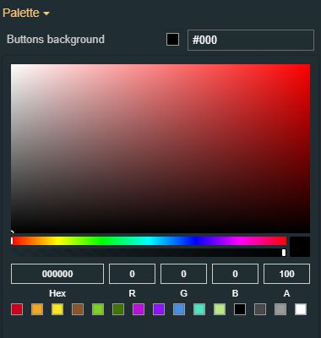This screenshot has height=338, width=321.
Task: Select the orange preset swatch
Action: (x=37, y=309)
